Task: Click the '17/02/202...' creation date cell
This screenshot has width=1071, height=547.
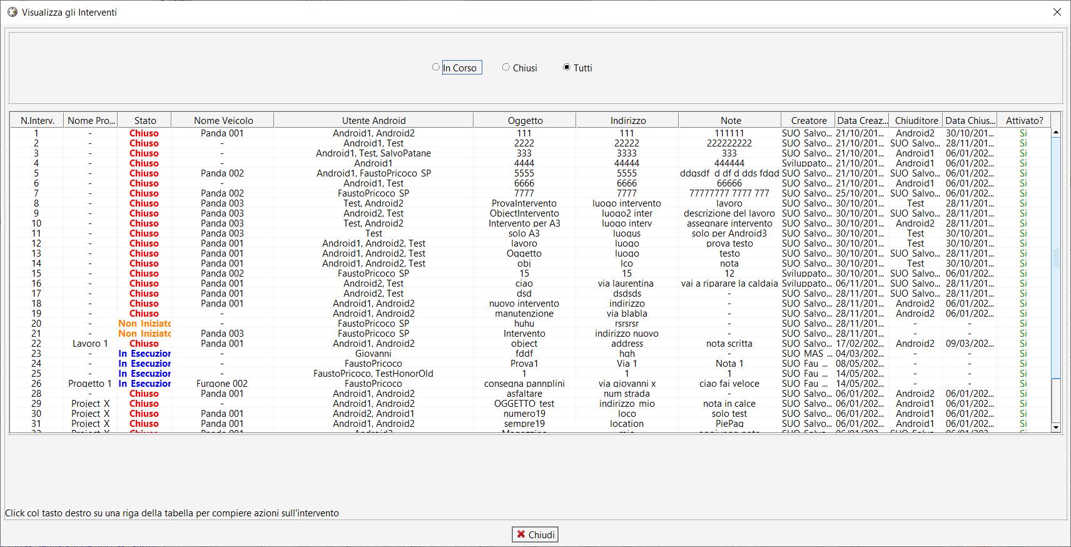Action: (x=861, y=344)
